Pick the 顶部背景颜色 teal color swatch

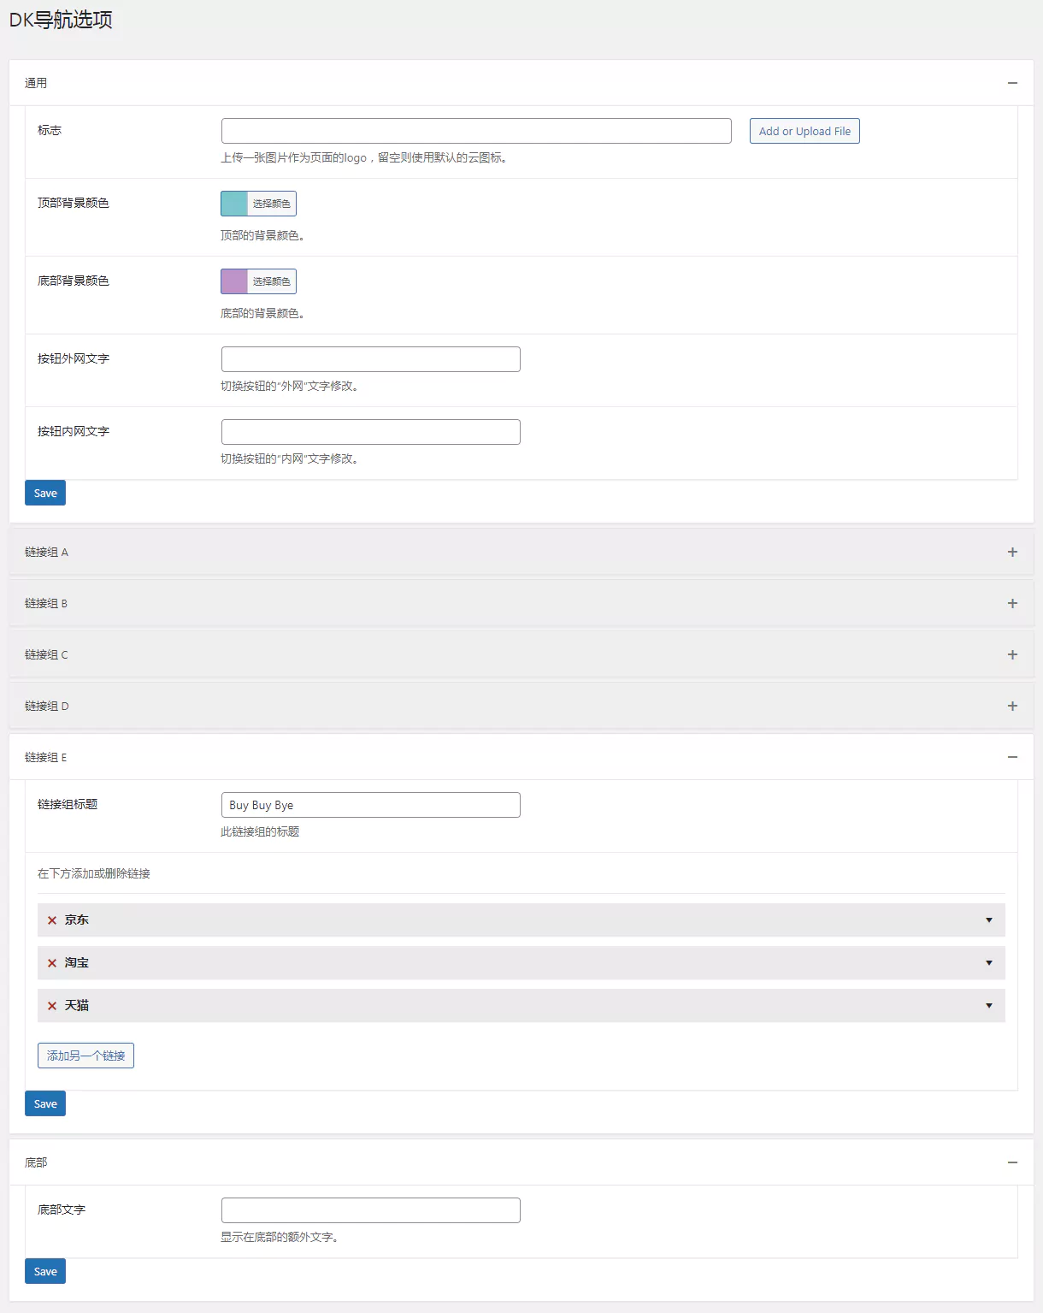tap(234, 204)
